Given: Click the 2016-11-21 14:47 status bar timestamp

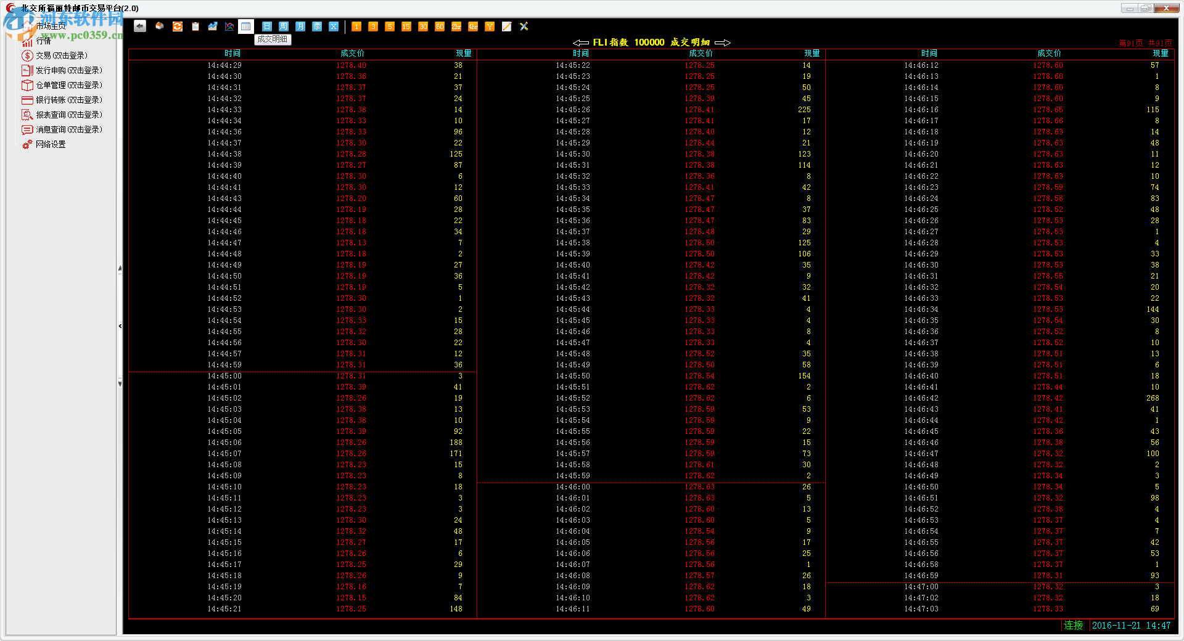Looking at the screenshot, I should click(1131, 626).
